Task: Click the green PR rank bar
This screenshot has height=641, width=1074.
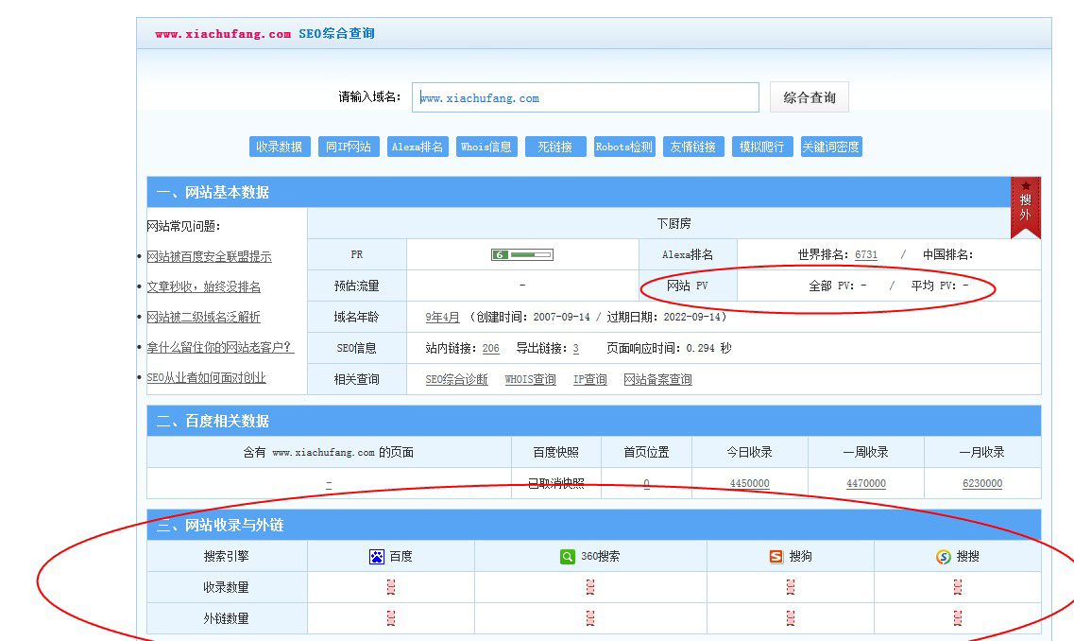Action: click(x=521, y=254)
